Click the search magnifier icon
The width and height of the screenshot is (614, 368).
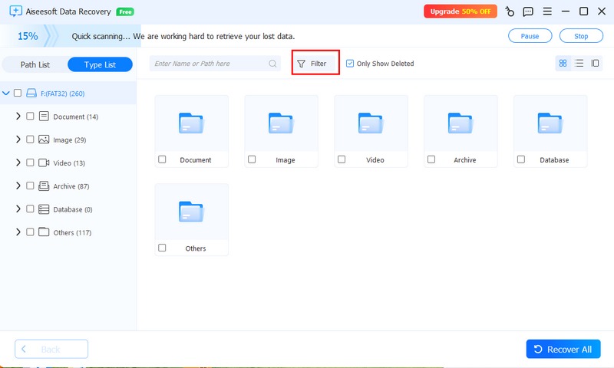272,64
